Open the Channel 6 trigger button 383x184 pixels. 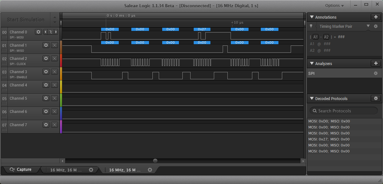[55, 111]
